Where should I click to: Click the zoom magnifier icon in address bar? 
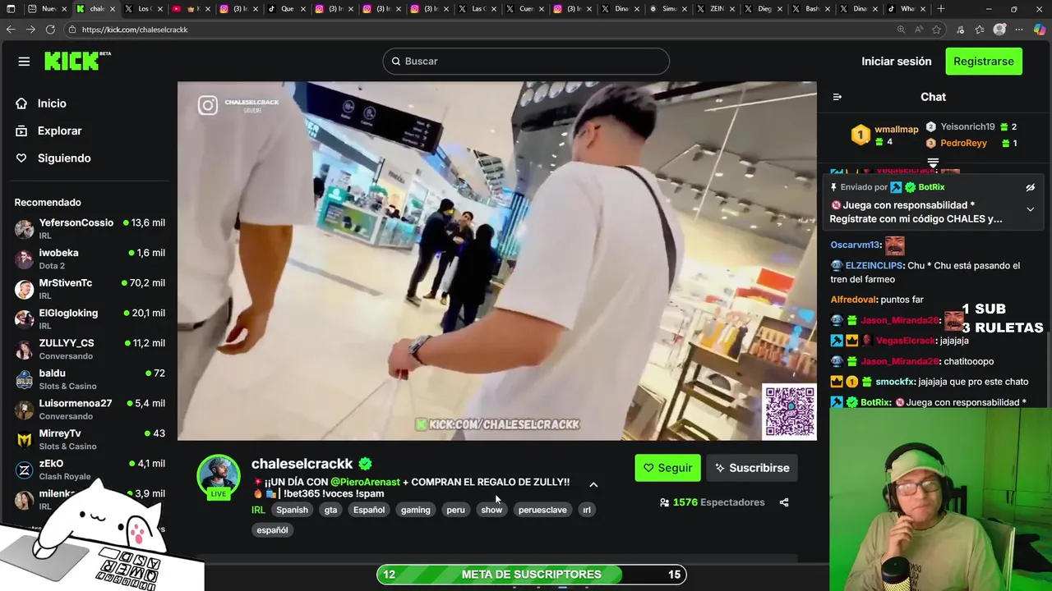click(x=901, y=30)
